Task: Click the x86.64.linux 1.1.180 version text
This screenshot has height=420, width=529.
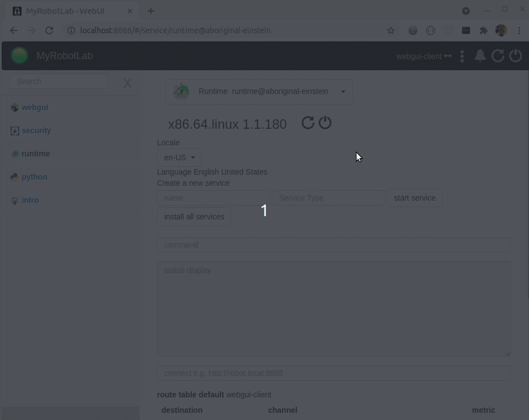Action: (x=227, y=124)
